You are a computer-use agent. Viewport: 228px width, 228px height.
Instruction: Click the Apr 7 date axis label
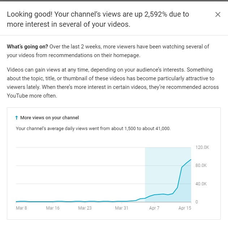point(154,208)
